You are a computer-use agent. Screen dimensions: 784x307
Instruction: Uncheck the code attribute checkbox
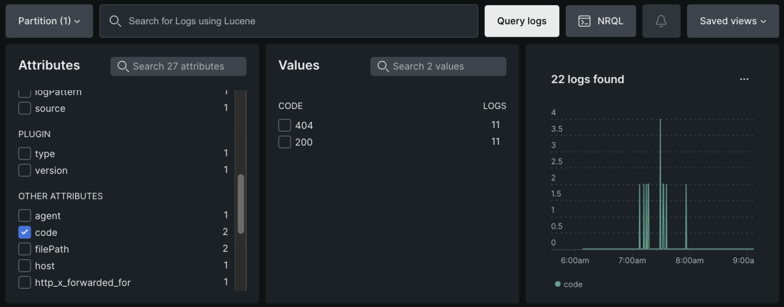(x=25, y=233)
